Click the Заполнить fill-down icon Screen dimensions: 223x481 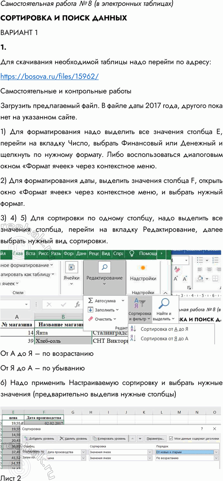click(91, 310)
